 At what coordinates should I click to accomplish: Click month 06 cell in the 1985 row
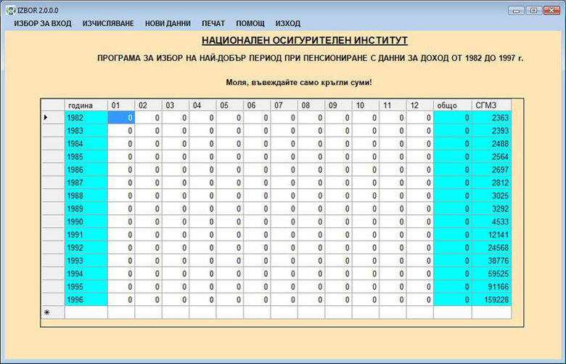(257, 156)
